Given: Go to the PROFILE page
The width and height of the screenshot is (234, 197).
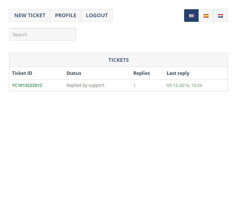Looking at the screenshot, I should tap(66, 15).
